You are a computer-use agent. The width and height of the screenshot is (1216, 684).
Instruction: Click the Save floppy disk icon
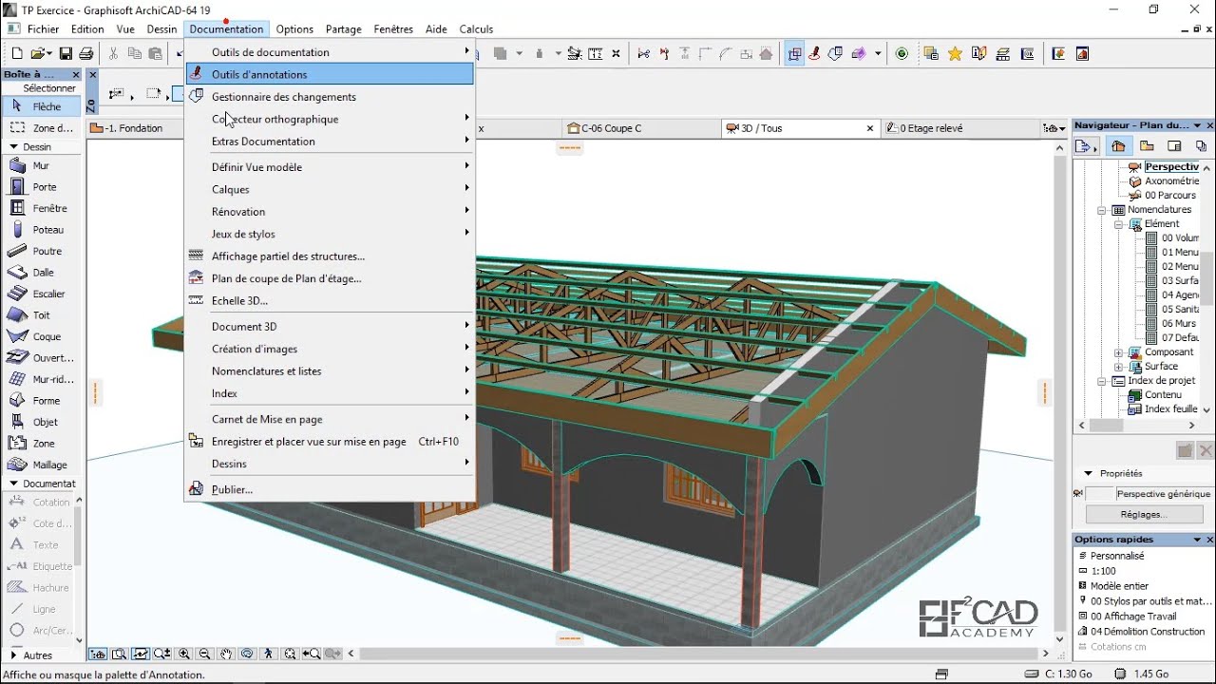66,54
